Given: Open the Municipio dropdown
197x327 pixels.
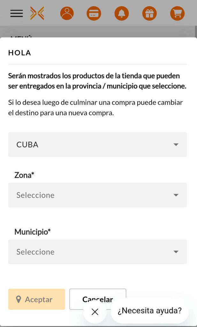Looking at the screenshot, I should 97,252.
